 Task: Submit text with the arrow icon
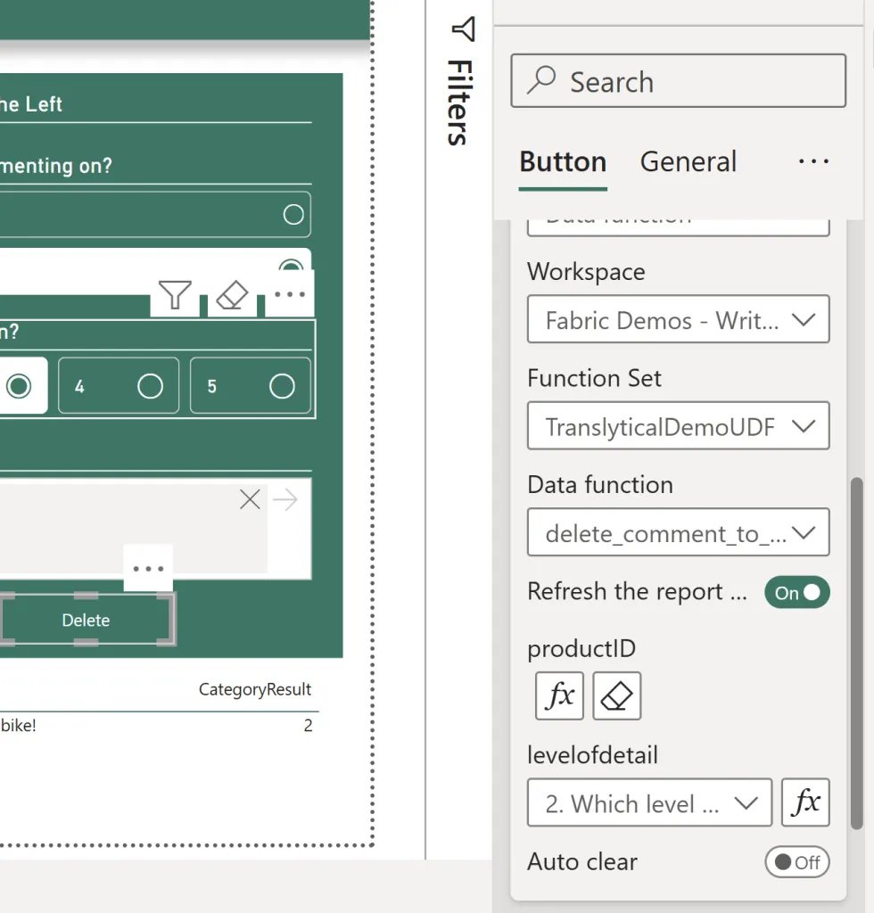pos(285,499)
